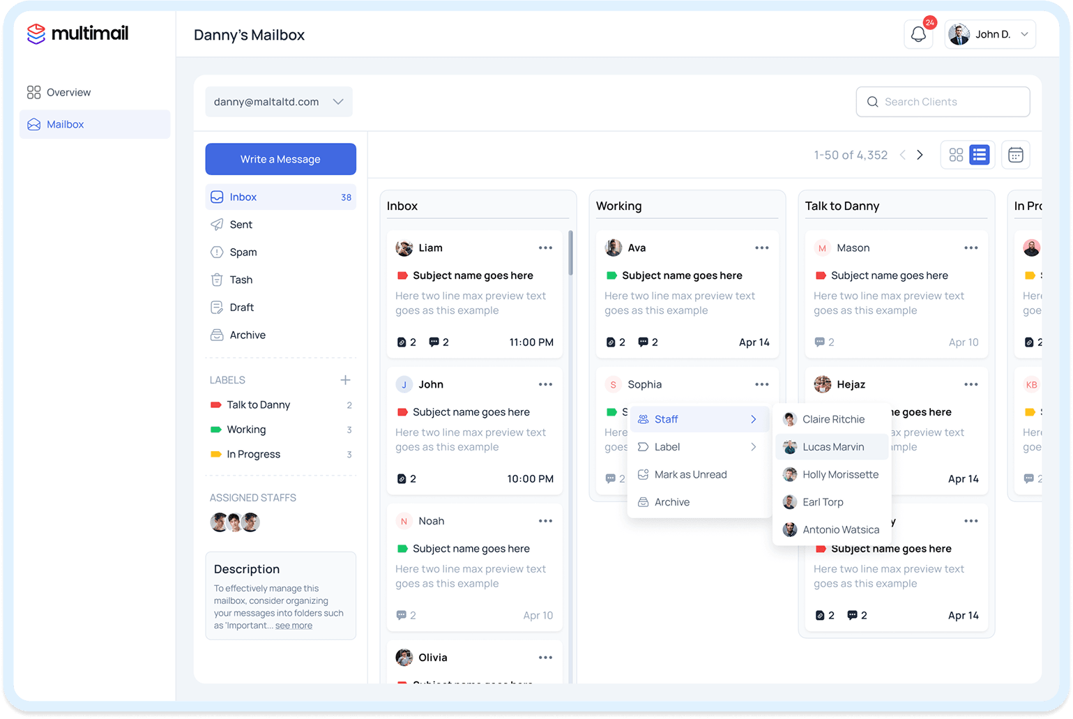Screen dimensions: 1073x719
Task: Click the red Talk to Danny label swatch
Action: click(x=215, y=404)
